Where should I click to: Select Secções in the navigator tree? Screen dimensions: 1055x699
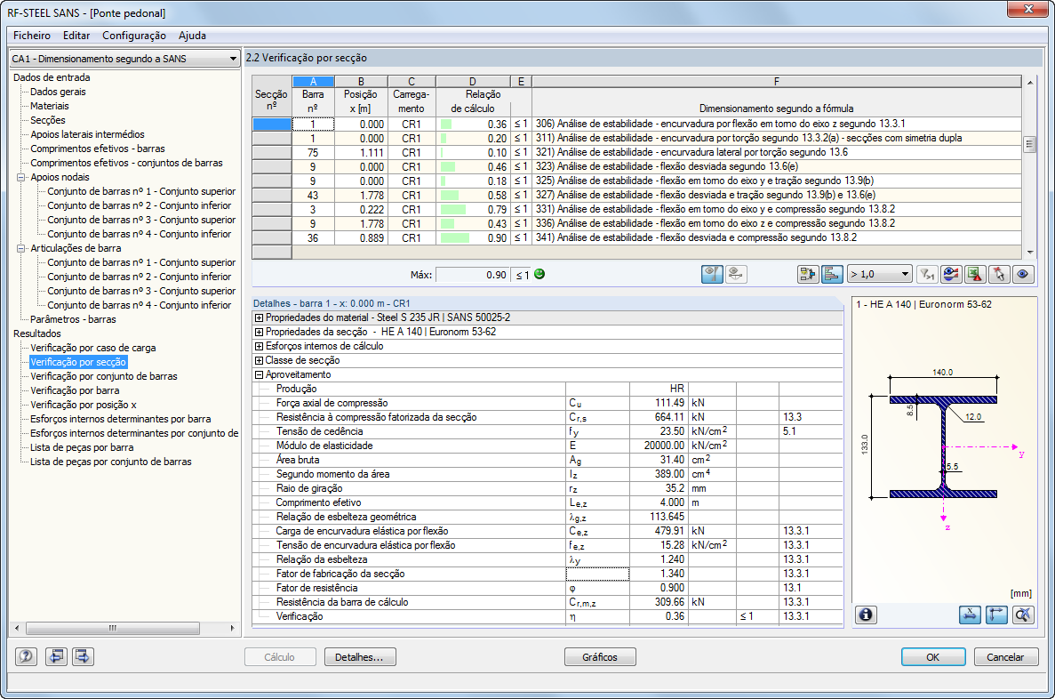click(48, 120)
